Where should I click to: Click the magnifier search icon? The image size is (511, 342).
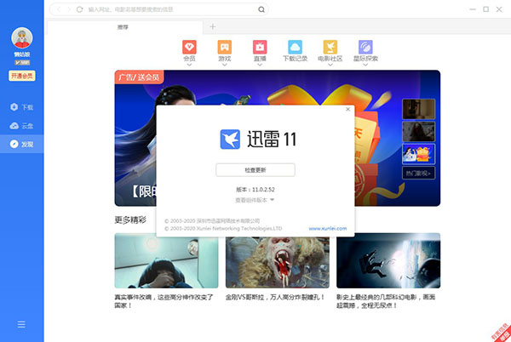261,9
